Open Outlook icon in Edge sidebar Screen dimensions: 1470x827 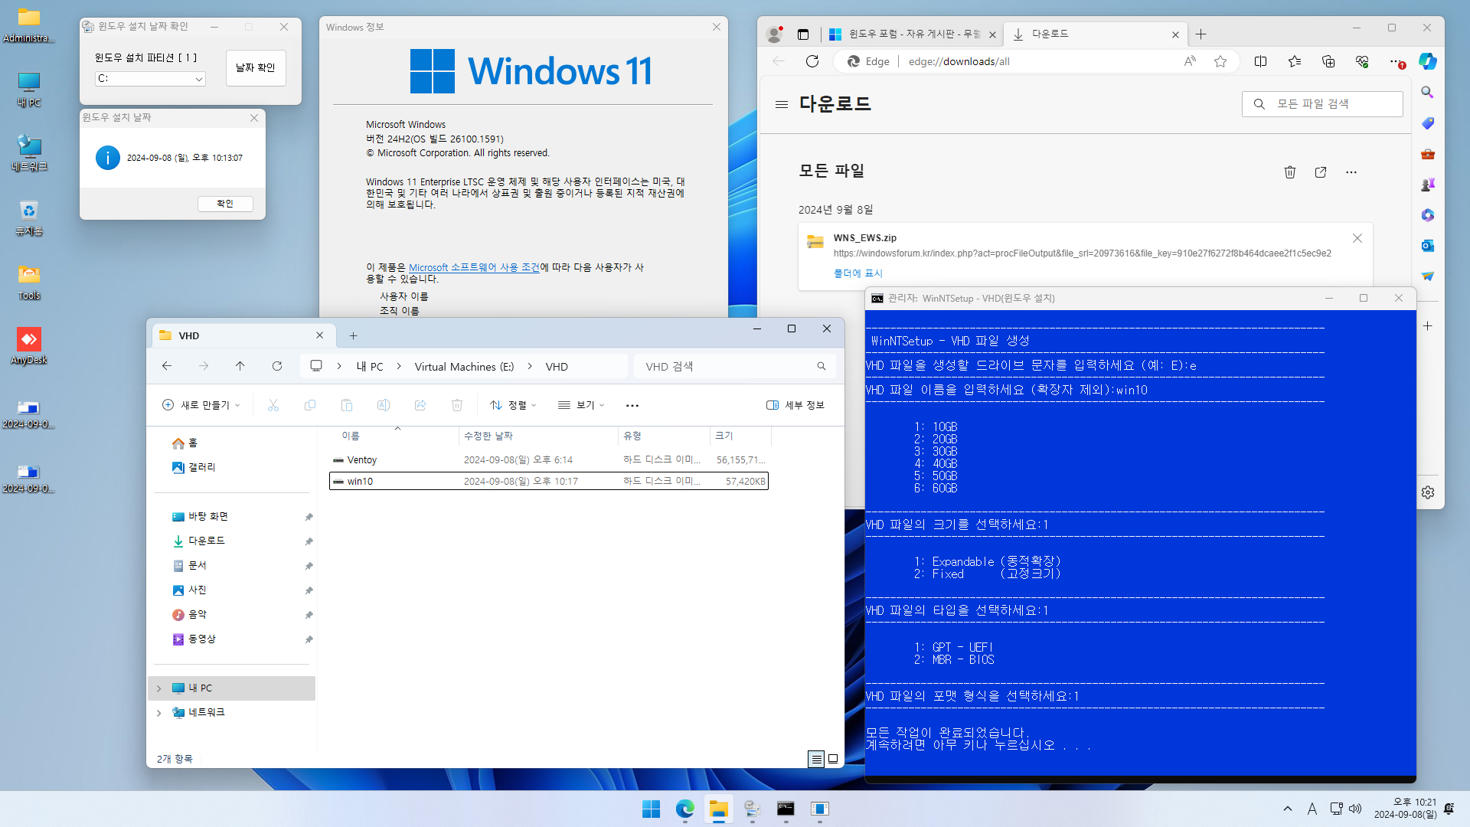(x=1427, y=246)
